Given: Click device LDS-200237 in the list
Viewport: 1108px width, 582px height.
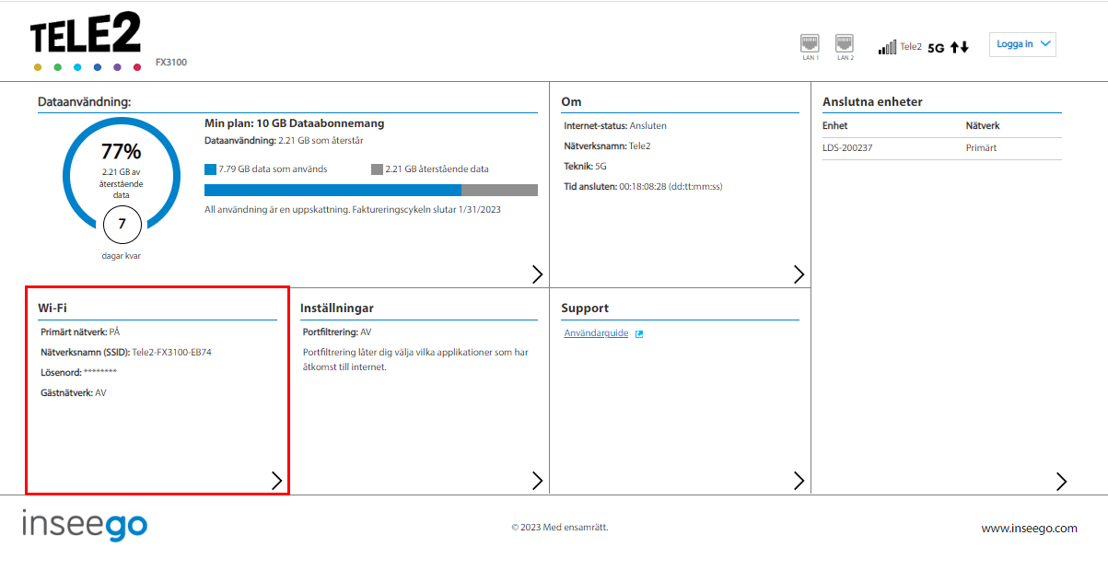Looking at the screenshot, I should point(846,148).
